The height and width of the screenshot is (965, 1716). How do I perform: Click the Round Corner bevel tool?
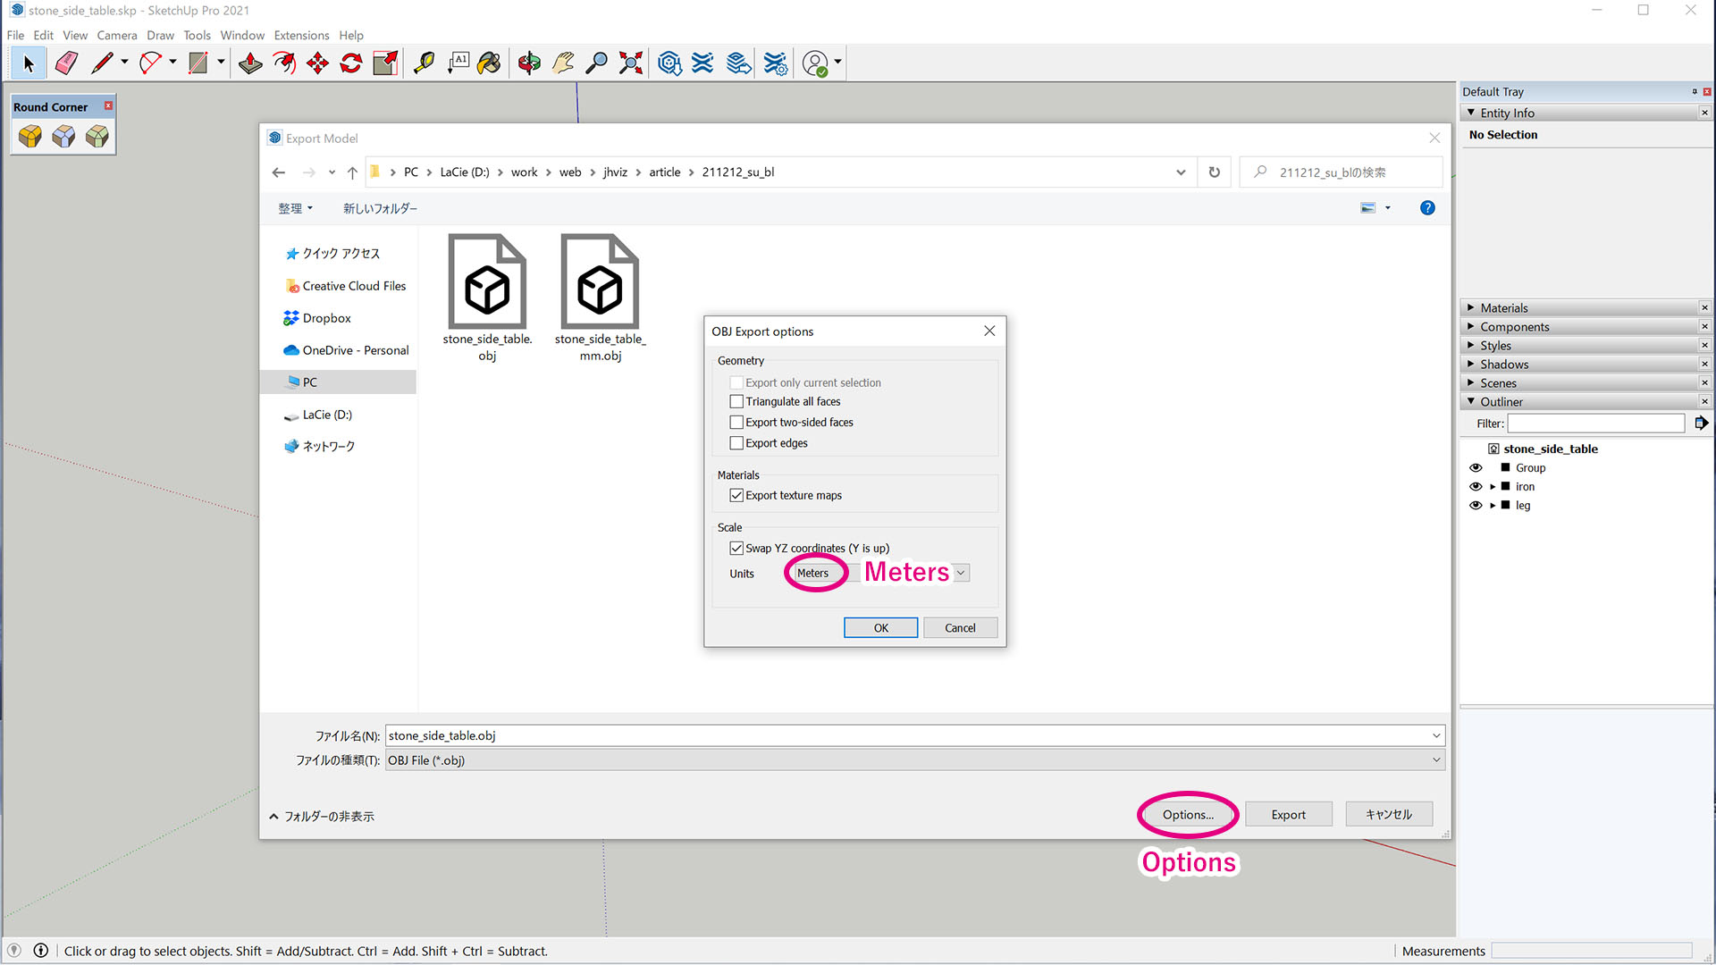coord(97,136)
